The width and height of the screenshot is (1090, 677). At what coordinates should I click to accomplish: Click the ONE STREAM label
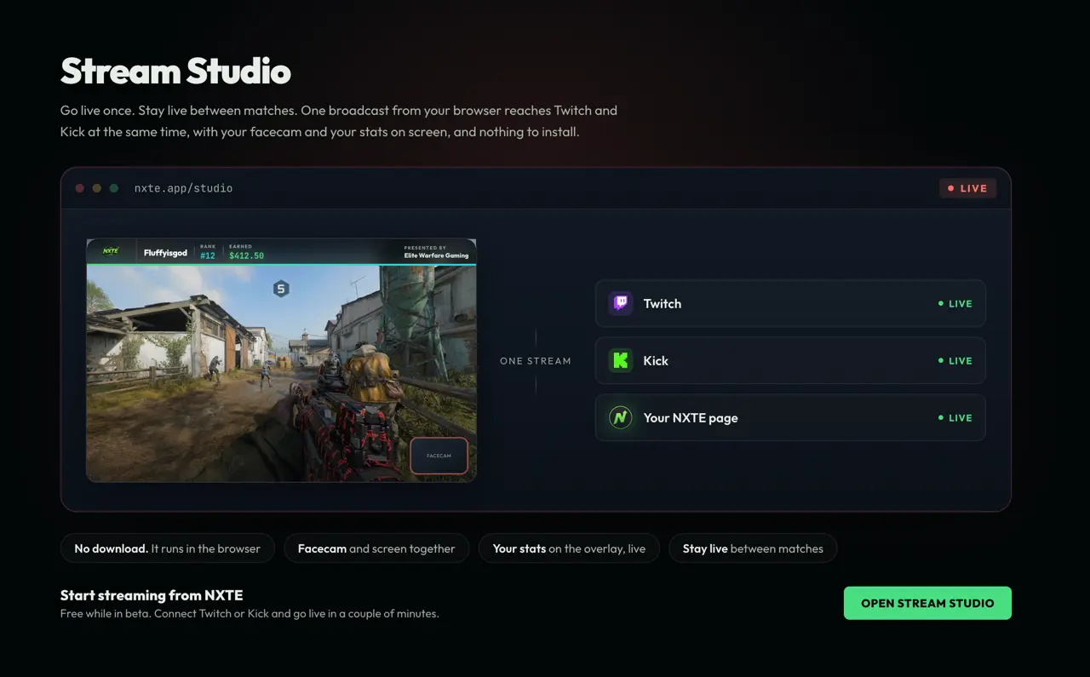pyautogui.click(x=536, y=361)
